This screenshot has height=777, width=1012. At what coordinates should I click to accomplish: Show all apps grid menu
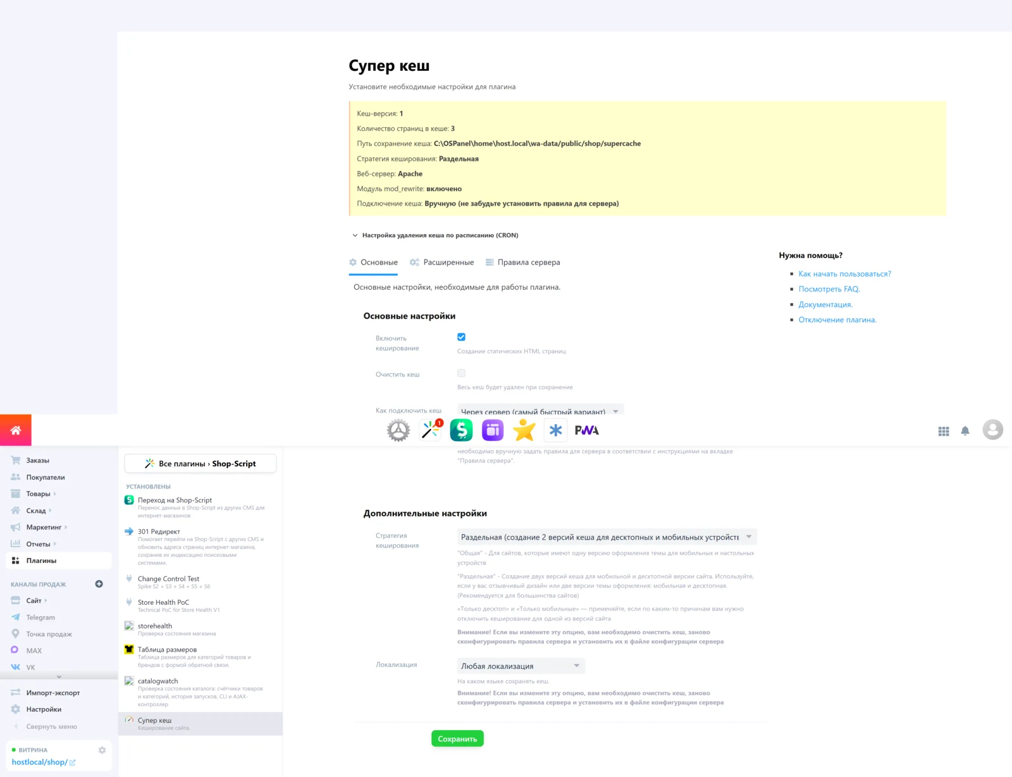click(944, 431)
